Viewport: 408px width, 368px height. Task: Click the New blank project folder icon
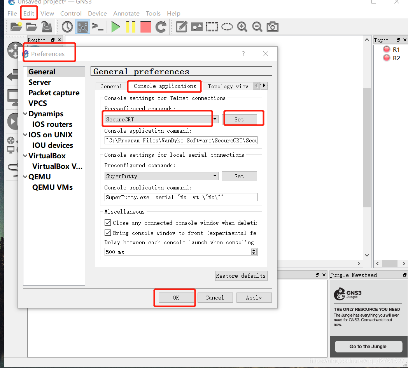point(16,27)
